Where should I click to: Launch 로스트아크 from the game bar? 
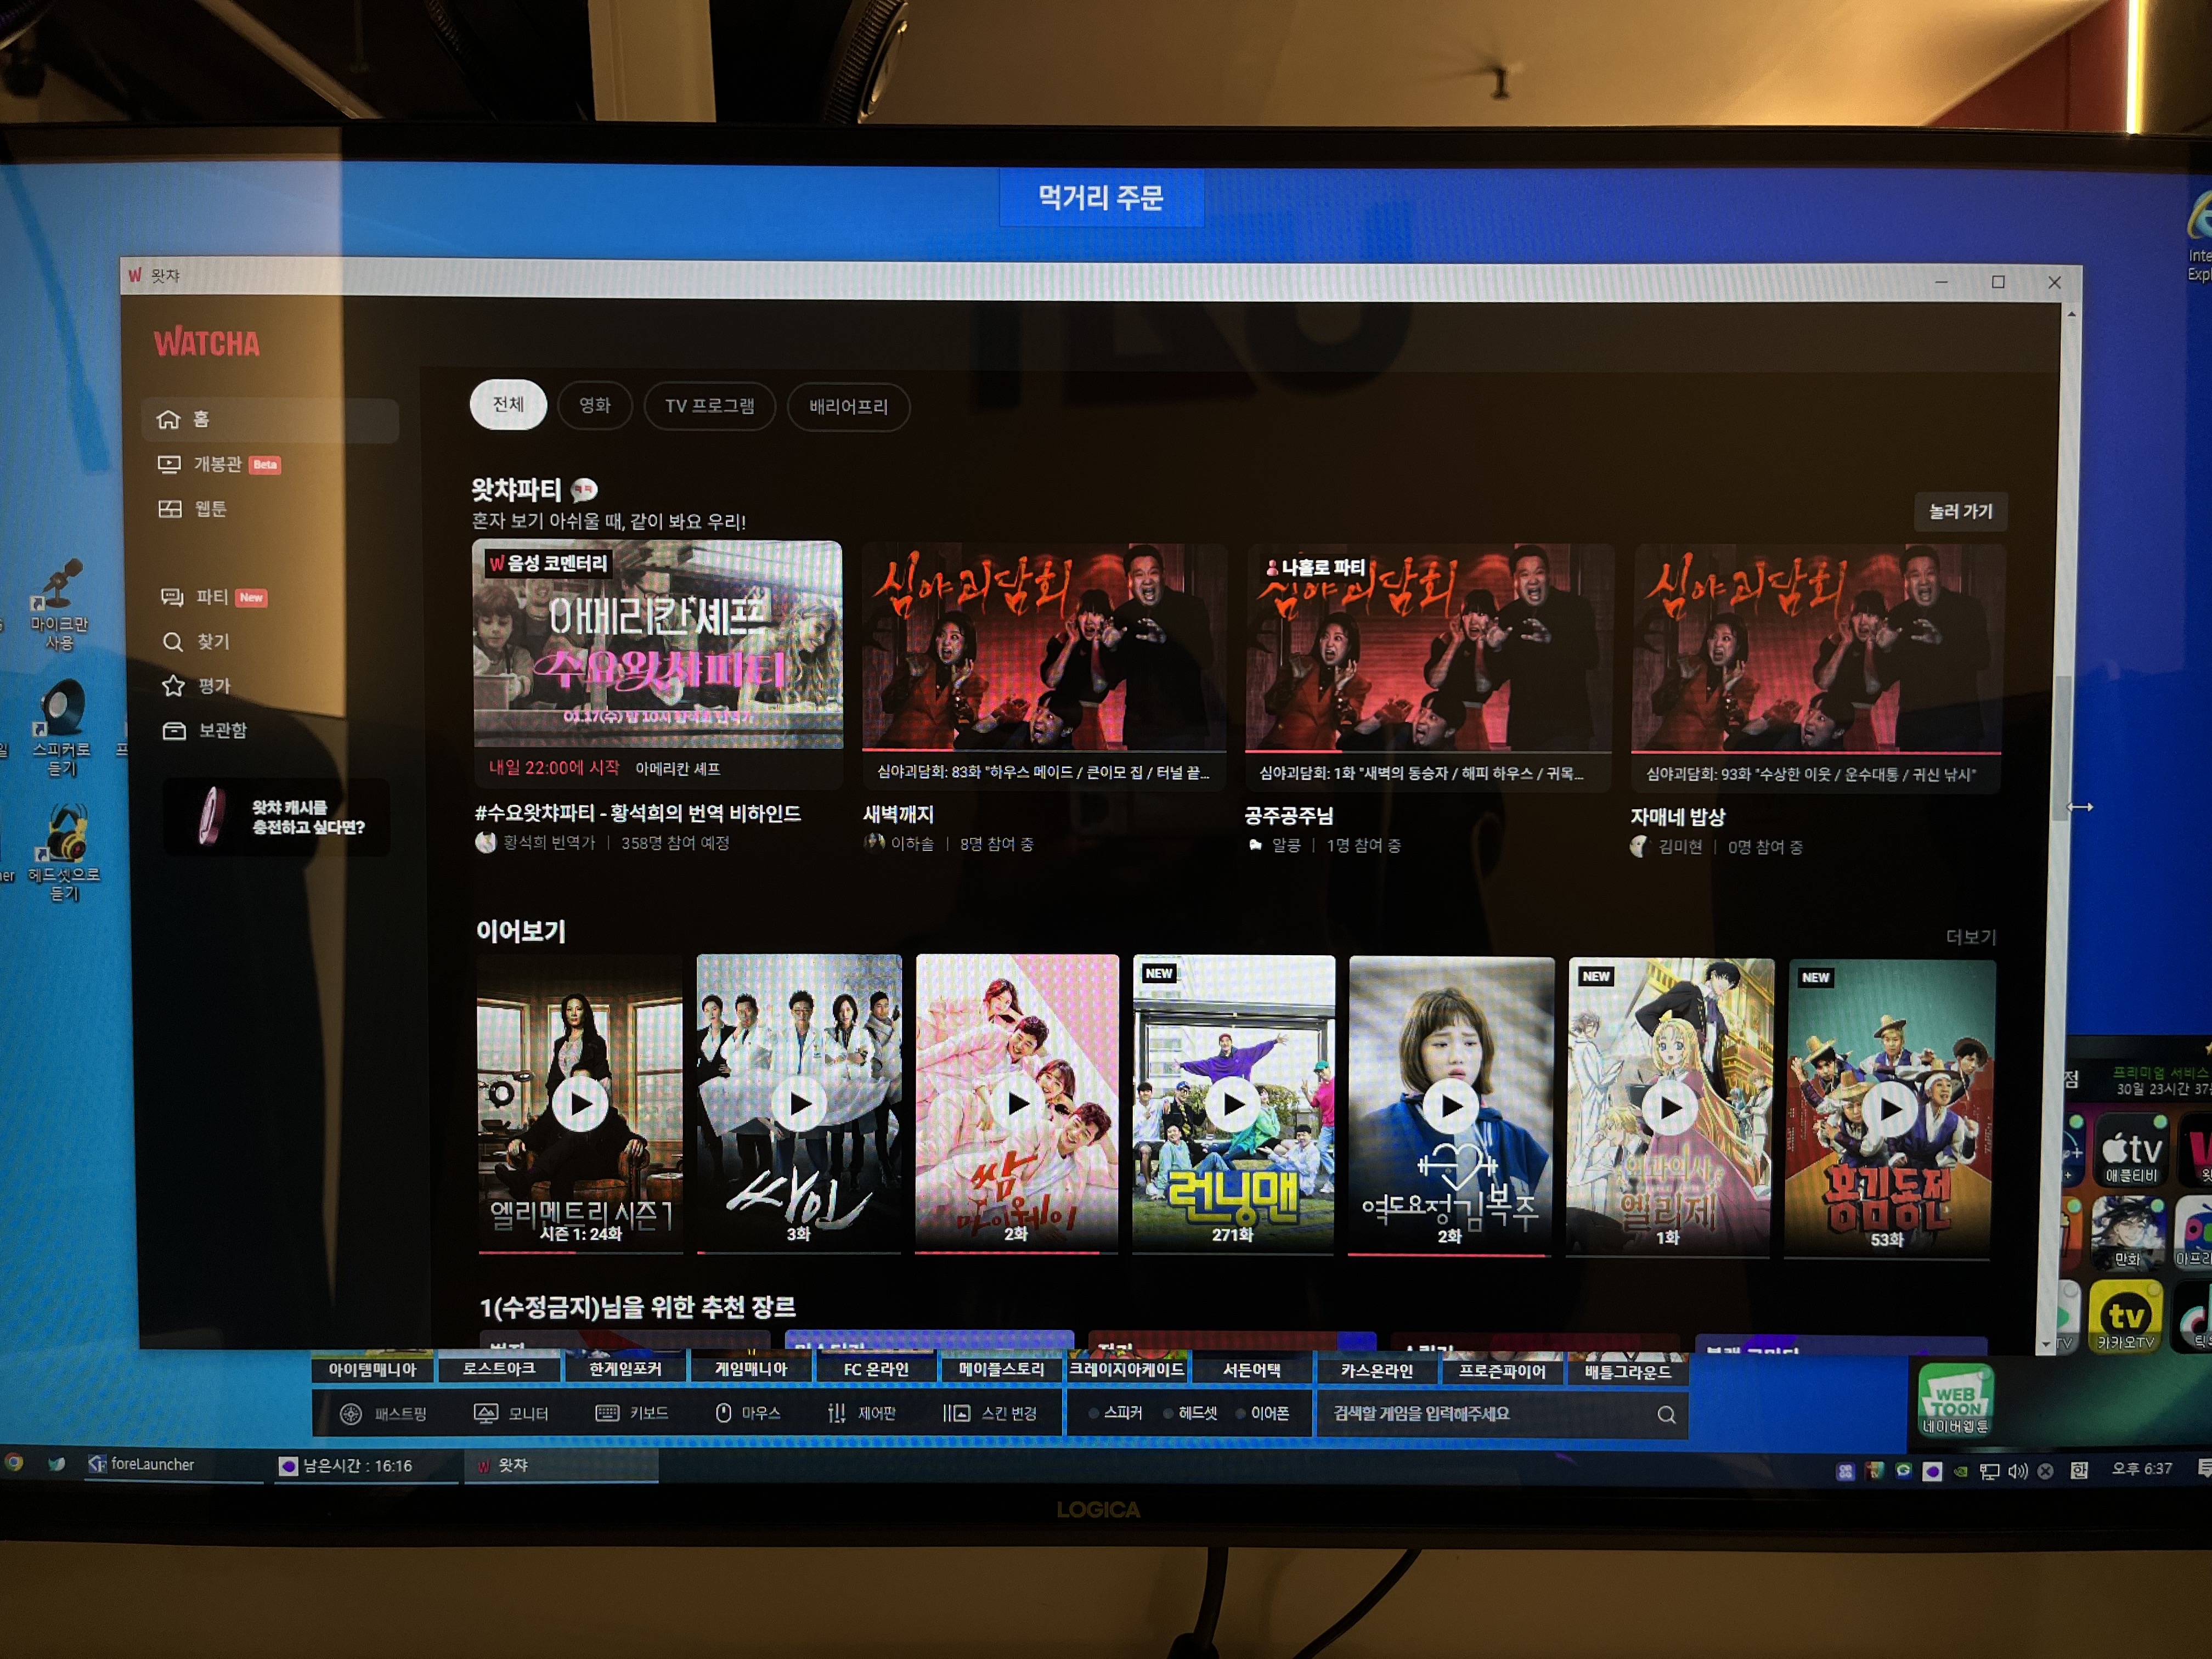tap(499, 1368)
